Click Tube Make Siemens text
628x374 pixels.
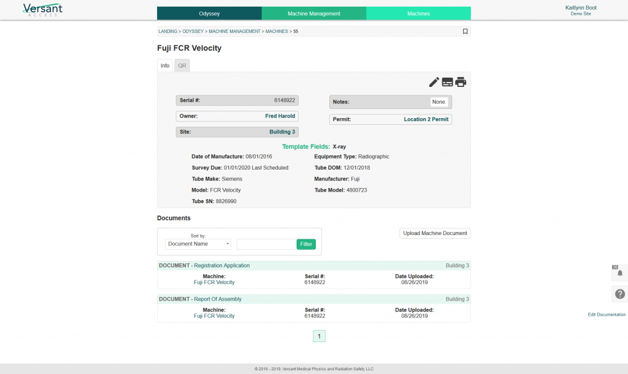coord(216,179)
